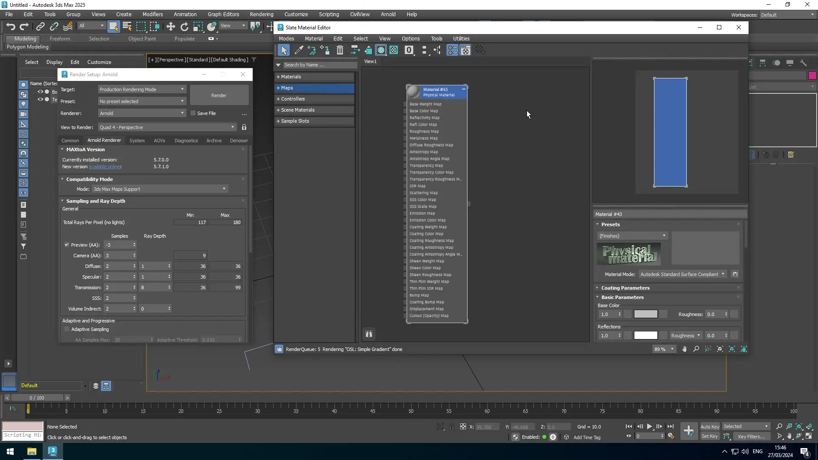Image resolution: width=818 pixels, height=460 pixels.
Task: Switch to the AOVs tab
Action: (159, 141)
